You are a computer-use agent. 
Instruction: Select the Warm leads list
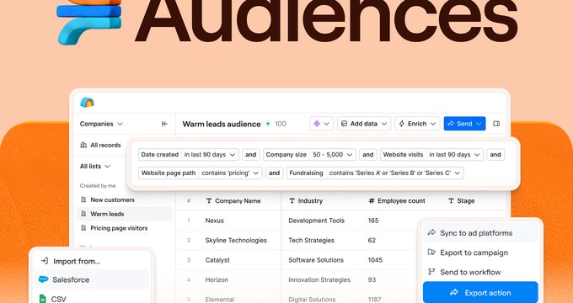(x=124, y=214)
